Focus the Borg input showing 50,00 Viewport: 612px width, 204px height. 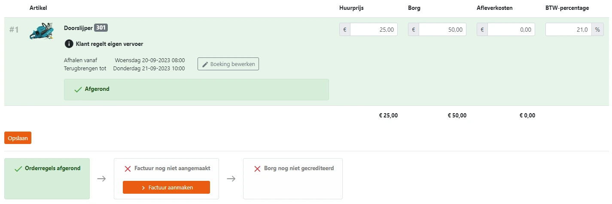[442, 30]
